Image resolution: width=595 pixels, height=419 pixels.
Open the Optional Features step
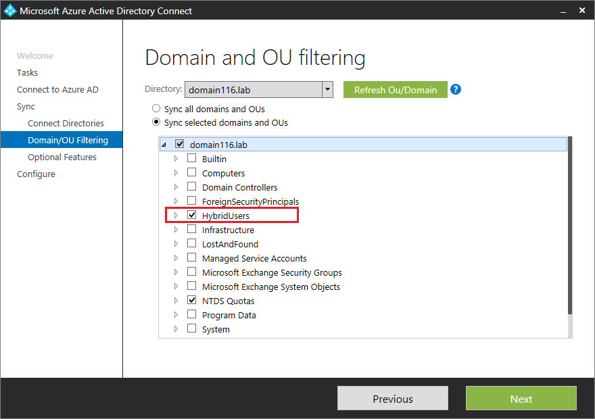[x=62, y=157]
